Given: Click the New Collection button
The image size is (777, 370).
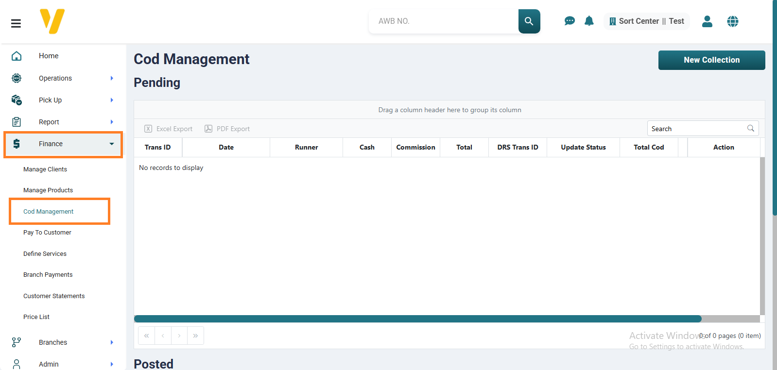Looking at the screenshot, I should click(711, 60).
